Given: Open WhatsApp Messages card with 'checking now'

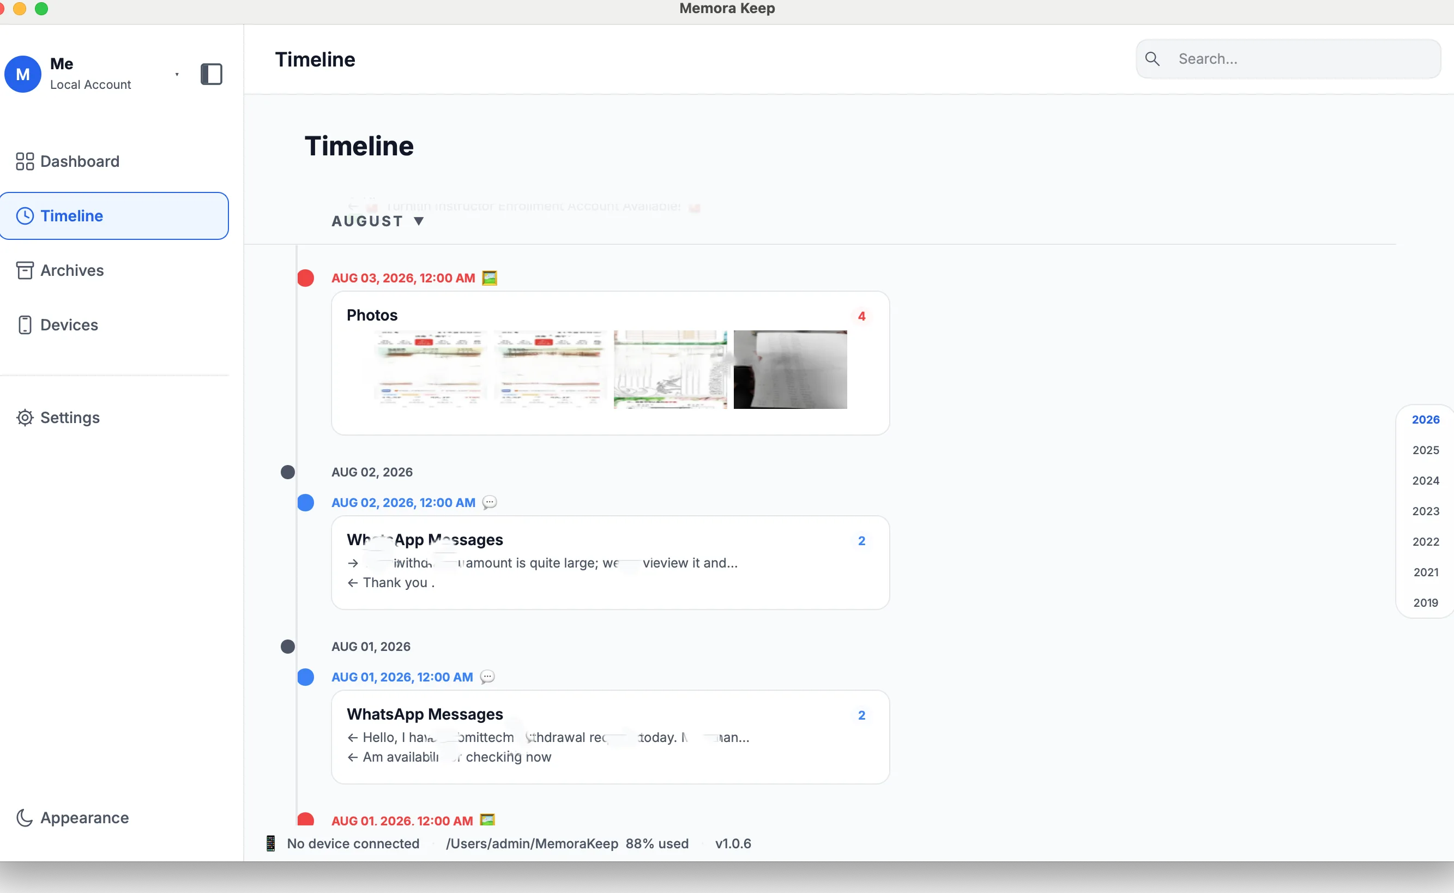Looking at the screenshot, I should point(610,737).
